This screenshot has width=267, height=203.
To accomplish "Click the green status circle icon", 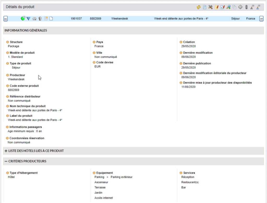I will [23, 19].
